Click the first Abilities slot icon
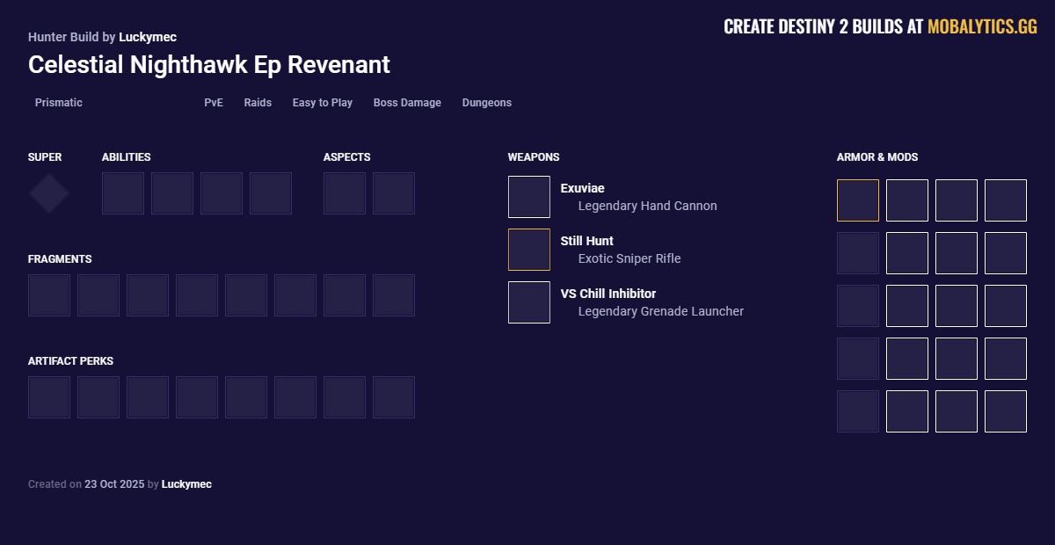Viewport: 1055px width, 545px height. (123, 193)
